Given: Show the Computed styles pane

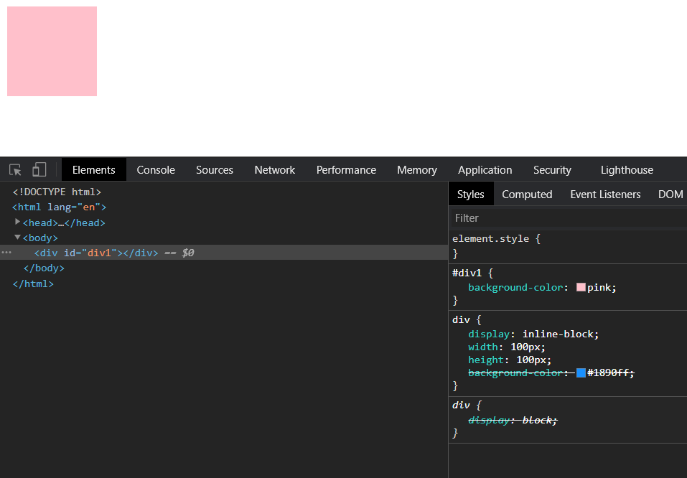Looking at the screenshot, I should click(527, 195).
